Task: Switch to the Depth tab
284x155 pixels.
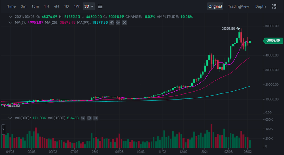Action: [260, 6]
